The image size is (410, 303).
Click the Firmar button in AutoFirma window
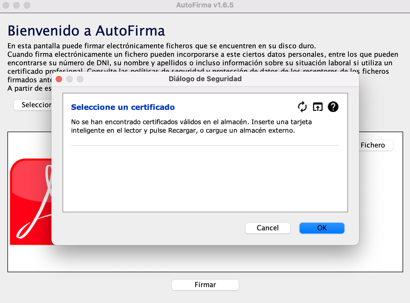tap(205, 285)
